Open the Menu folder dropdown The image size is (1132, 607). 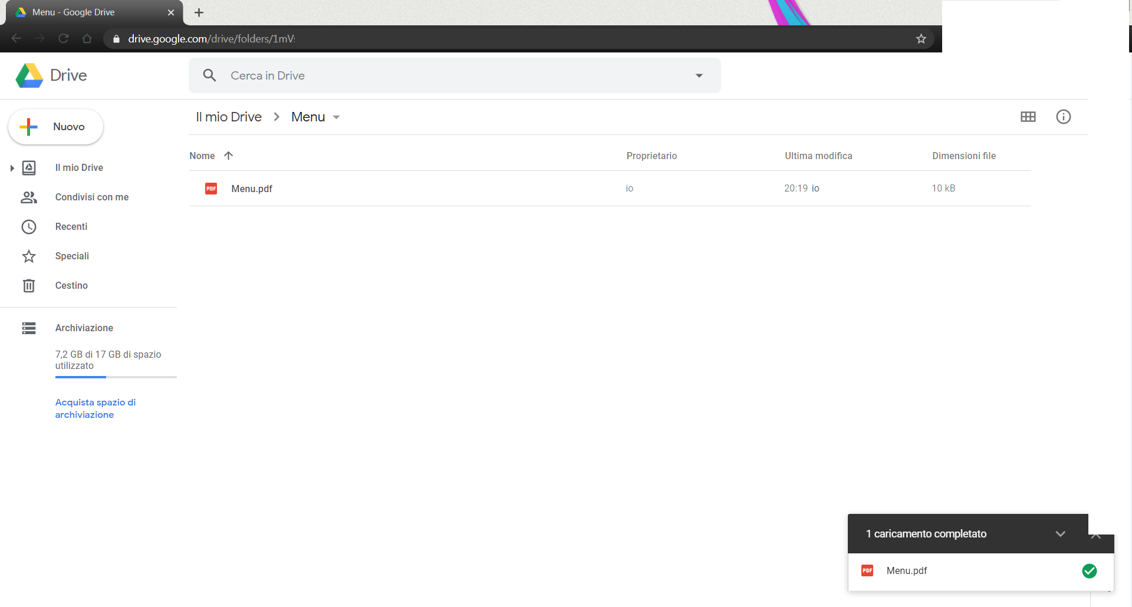tap(336, 117)
